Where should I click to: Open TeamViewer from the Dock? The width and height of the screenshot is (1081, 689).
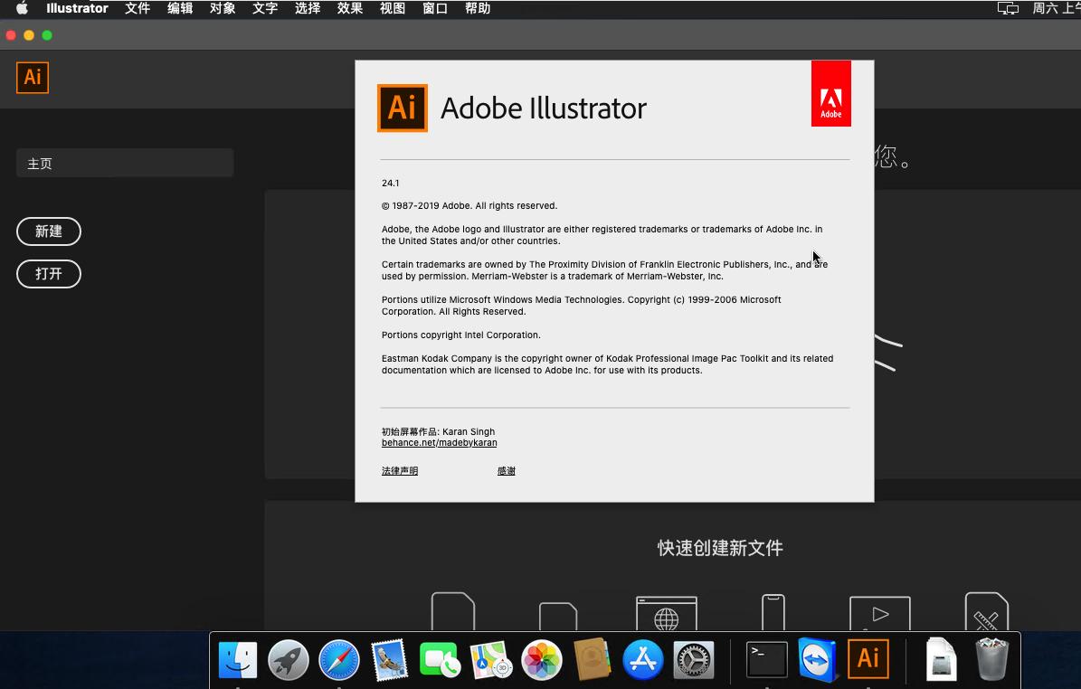point(817,660)
